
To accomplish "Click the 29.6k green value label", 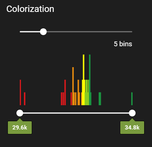I will (x=20, y=128).
